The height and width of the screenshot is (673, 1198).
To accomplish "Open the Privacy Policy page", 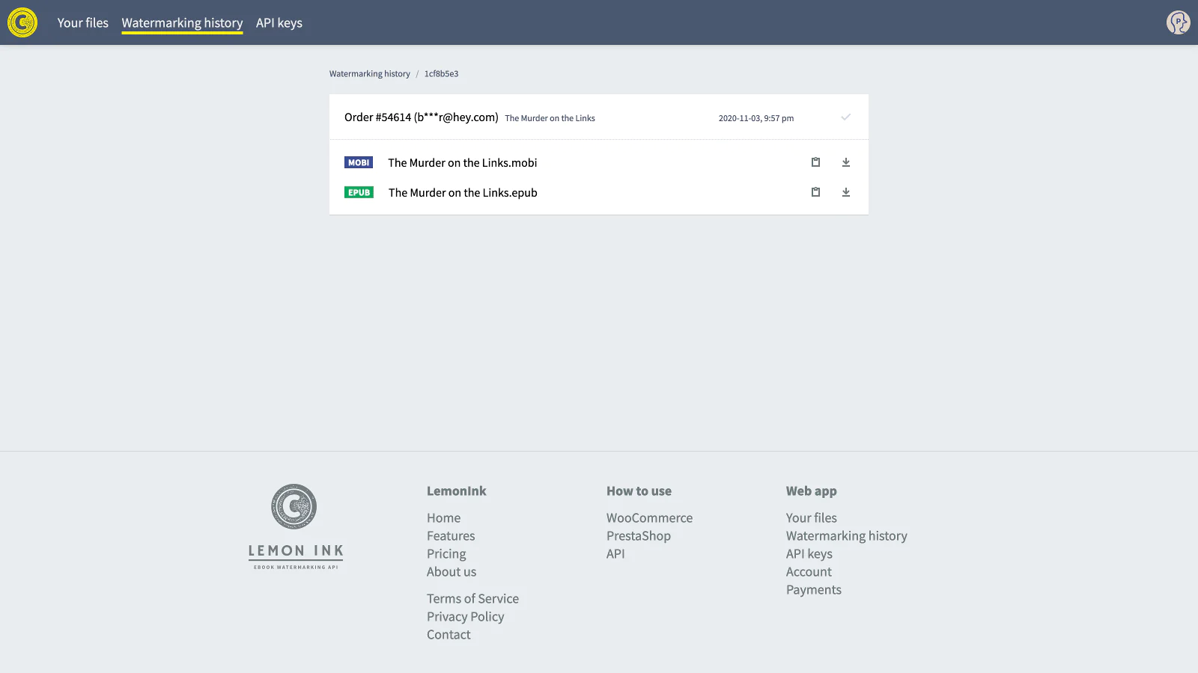I will click(x=465, y=617).
